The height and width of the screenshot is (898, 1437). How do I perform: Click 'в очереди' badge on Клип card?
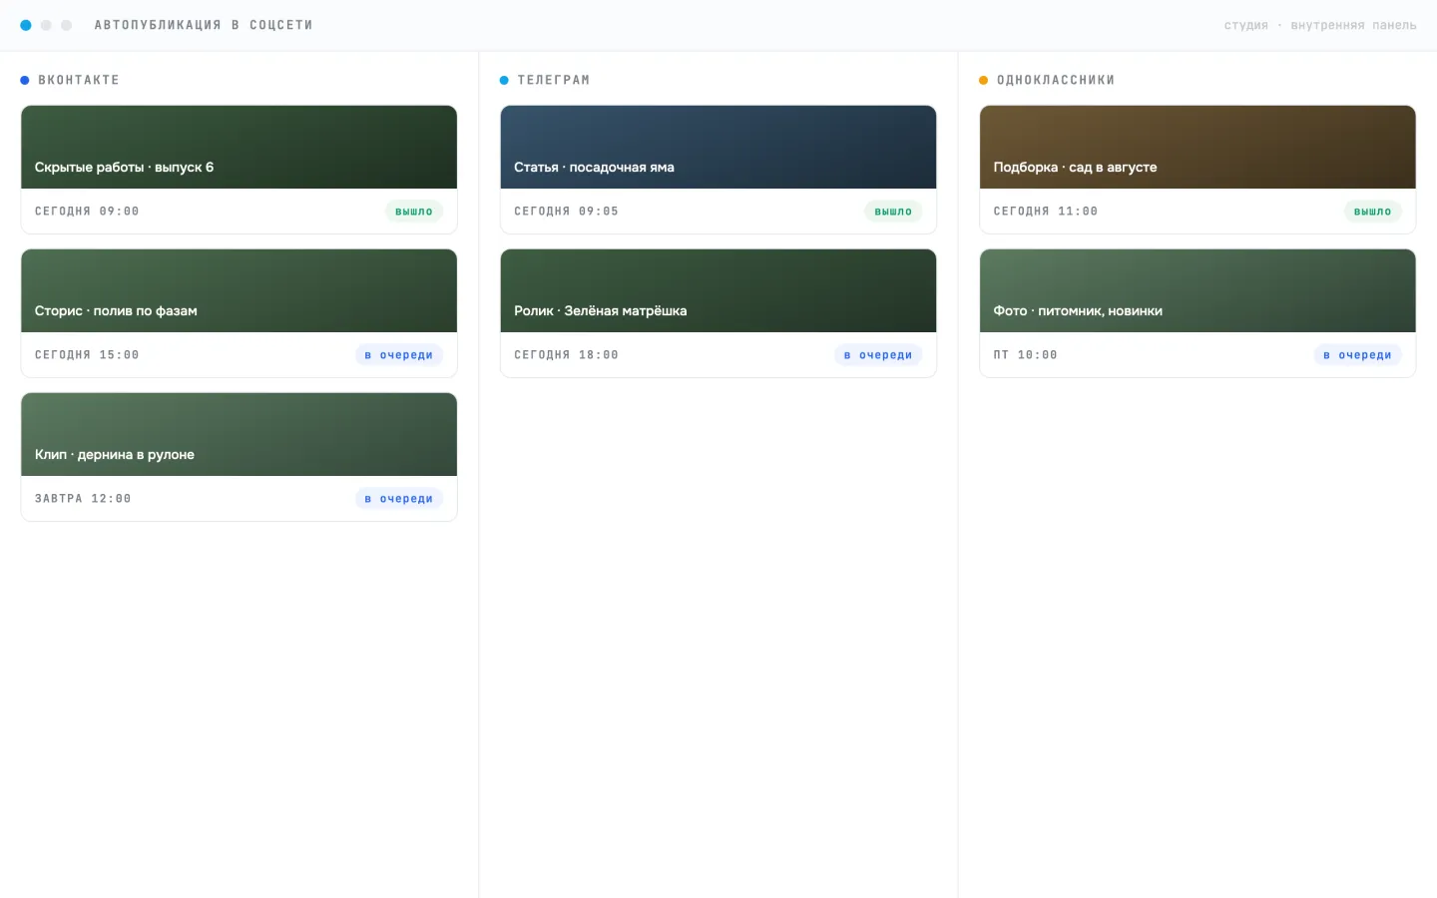click(399, 499)
